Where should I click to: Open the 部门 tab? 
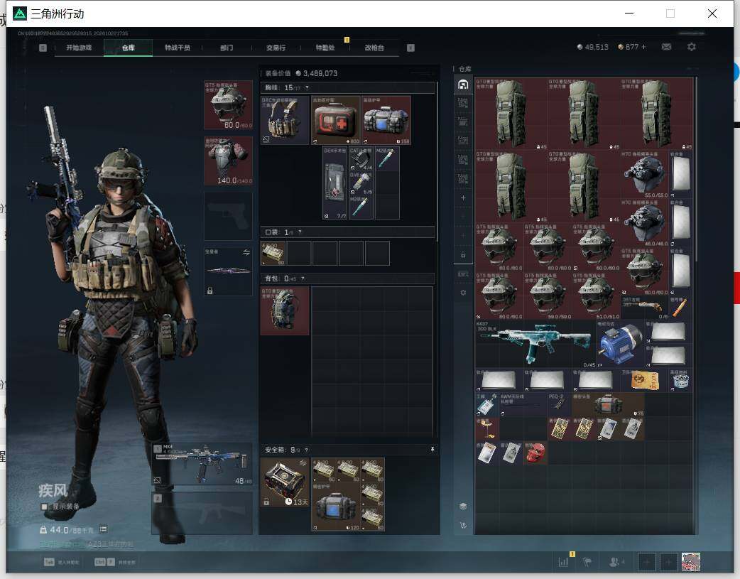coord(227,48)
